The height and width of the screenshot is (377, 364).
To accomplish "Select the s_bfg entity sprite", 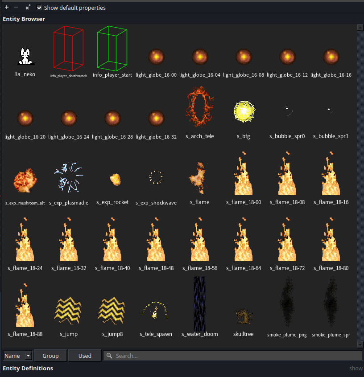I will click(243, 111).
